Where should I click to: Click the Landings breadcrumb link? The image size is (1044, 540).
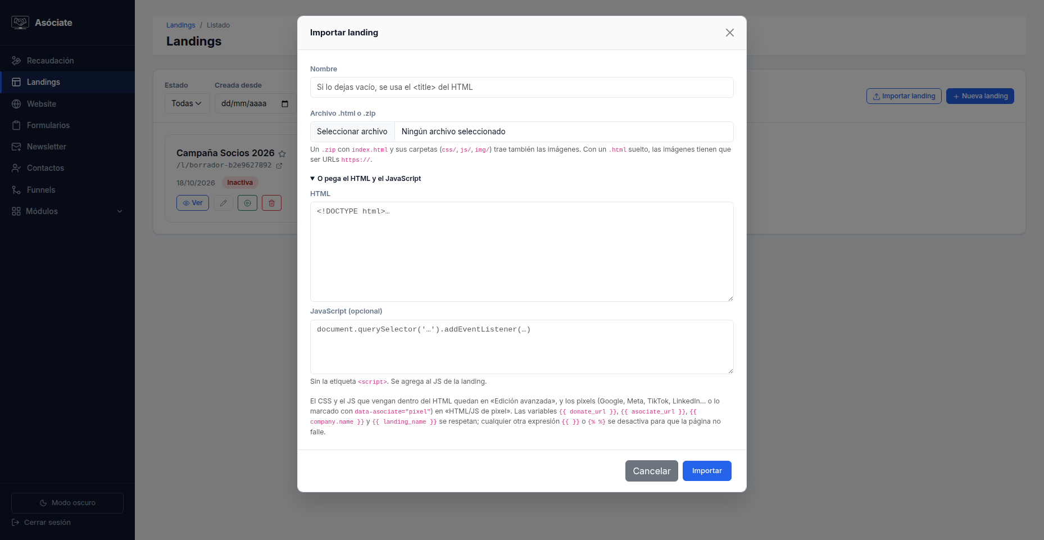[180, 25]
